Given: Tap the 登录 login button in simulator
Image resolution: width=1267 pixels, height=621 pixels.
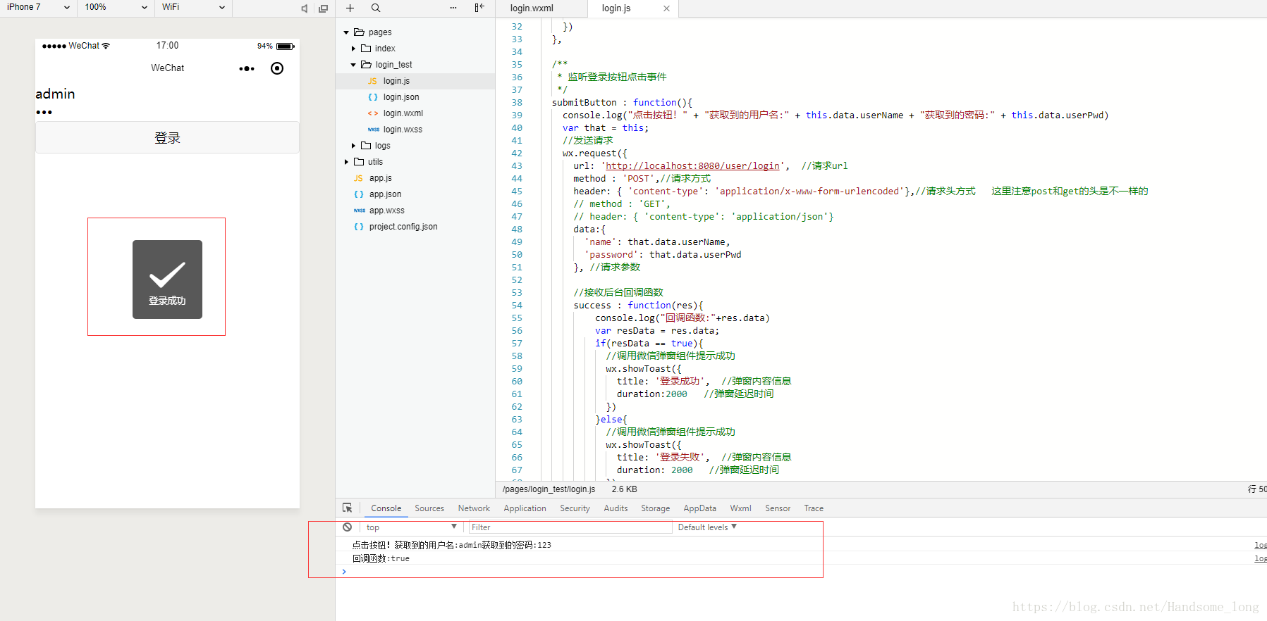Looking at the screenshot, I should (x=167, y=137).
